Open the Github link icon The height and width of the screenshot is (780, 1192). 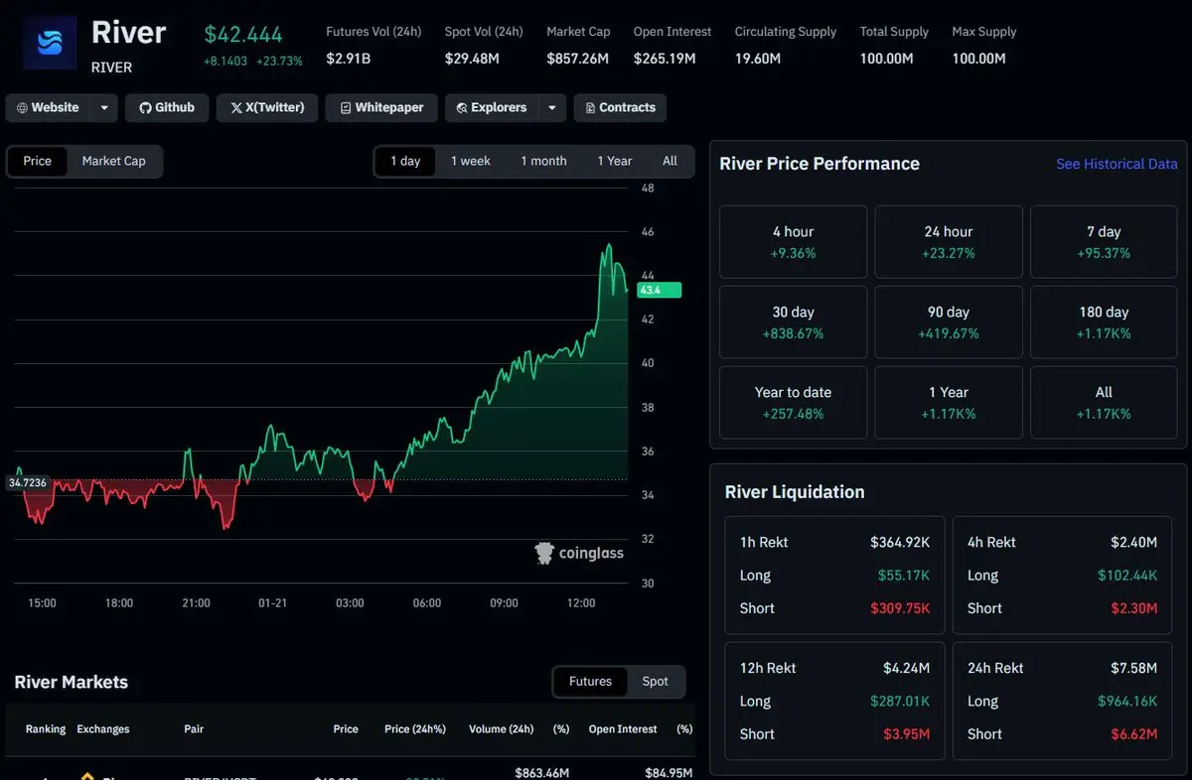pos(145,107)
